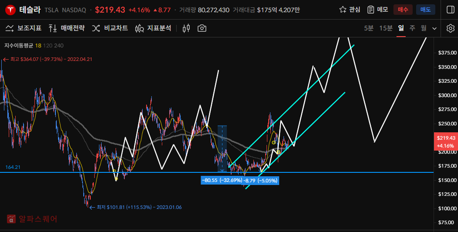Select the 18 moving average period
The width and height of the screenshot is (458, 232).
[x=38, y=45]
